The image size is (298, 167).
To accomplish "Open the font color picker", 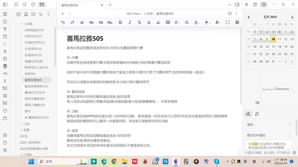I will (x=207, y=22).
